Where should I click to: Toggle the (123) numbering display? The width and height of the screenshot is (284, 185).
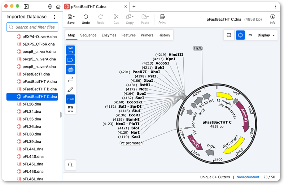click(x=70, y=99)
